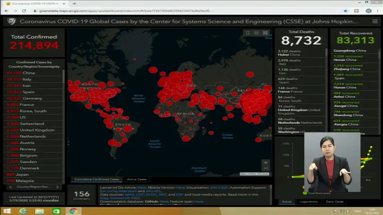Open the DXY data source link
383x215 pixels.
pyautogui.click(x=180, y=195)
